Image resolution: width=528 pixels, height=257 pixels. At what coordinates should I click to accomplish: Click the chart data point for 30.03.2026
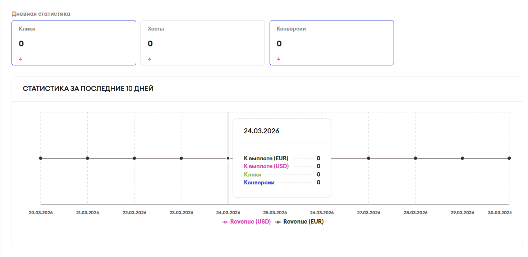click(509, 158)
